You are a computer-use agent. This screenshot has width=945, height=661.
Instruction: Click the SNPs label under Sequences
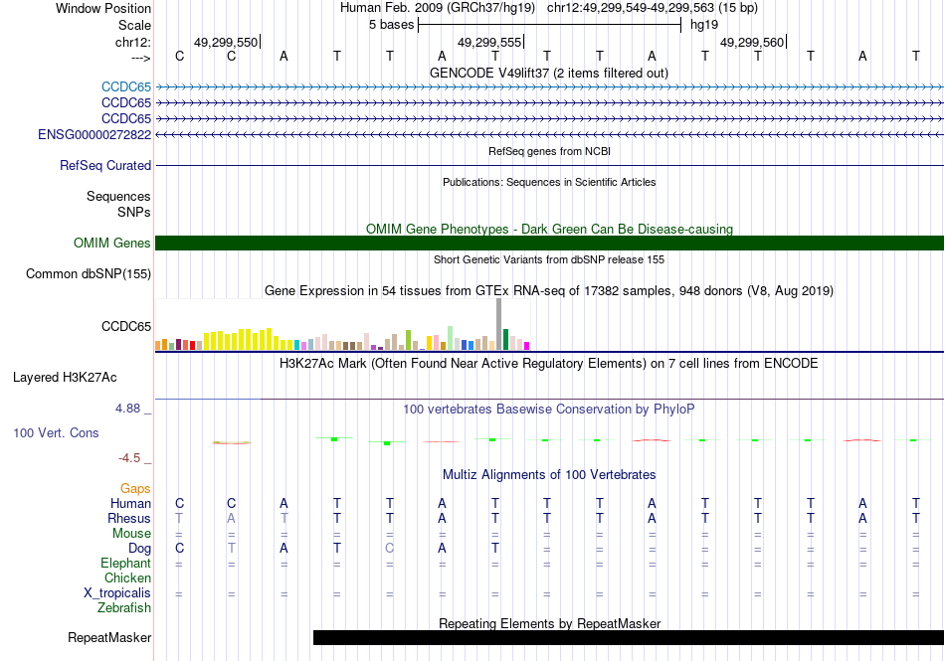coord(134,212)
